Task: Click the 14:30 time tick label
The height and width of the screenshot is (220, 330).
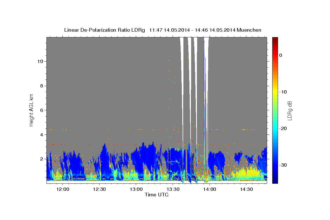Action: tap(246, 189)
